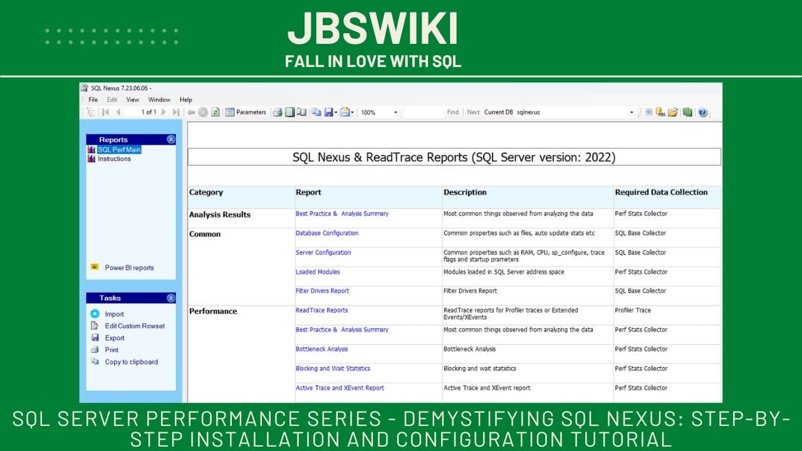802x451 pixels.
Task: Click the double-chevron collapse toolbar icon
Action: click(x=649, y=112)
